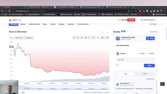Open more options on prestigmh7's post
Viewport: 167px width, 94px height.
[147, 93]
